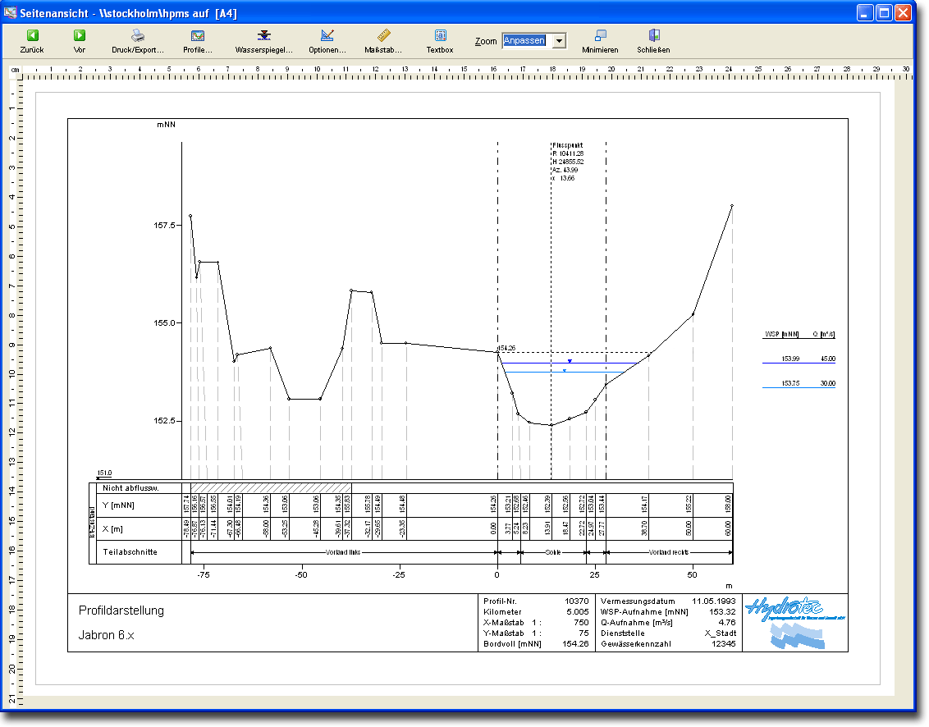
Task: Click the Vorland rechts section label
Action: pos(668,552)
